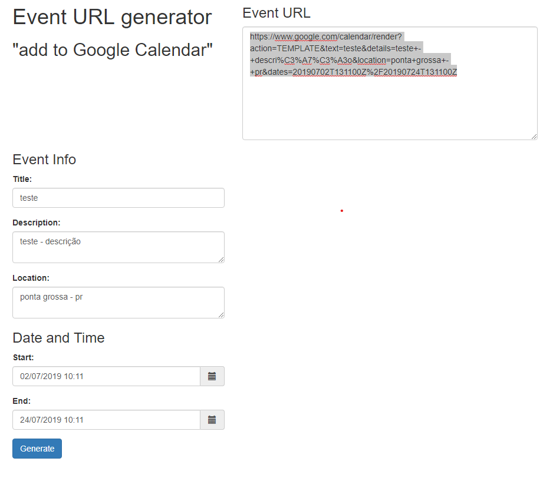This screenshot has height=478, width=543.
Task: Click the "Event Info" heading
Action: pos(44,160)
